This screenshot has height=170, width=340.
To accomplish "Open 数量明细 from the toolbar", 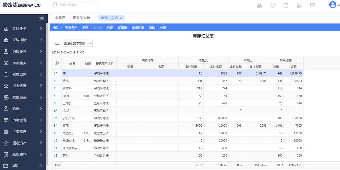I will point(138,28).
